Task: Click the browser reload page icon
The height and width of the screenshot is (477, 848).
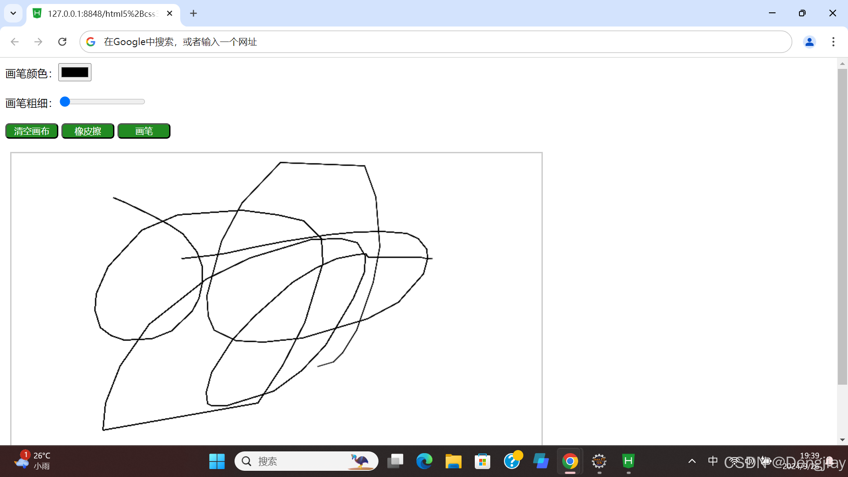Action: point(62,42)
